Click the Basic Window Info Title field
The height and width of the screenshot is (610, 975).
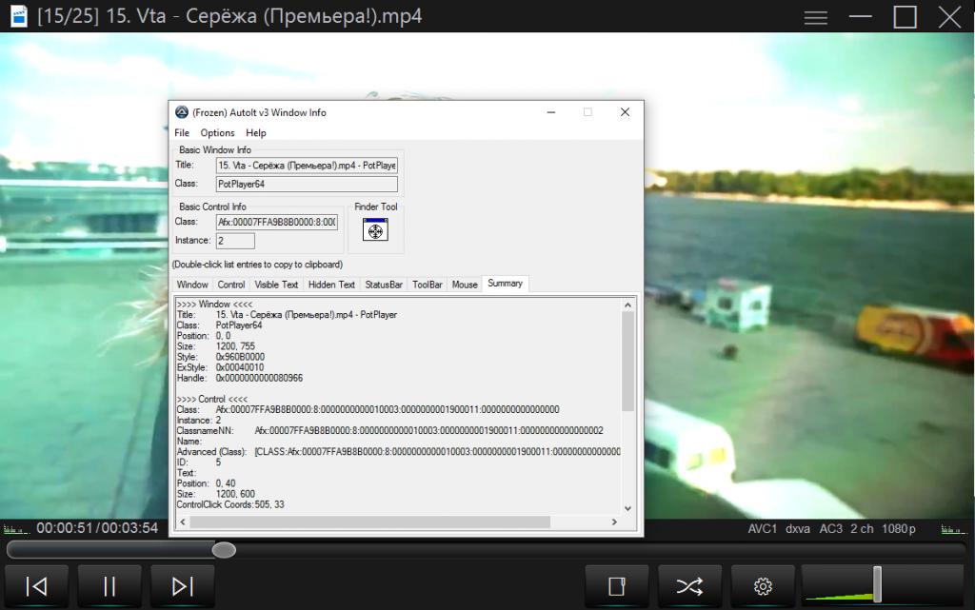click(x=307, y=166)
